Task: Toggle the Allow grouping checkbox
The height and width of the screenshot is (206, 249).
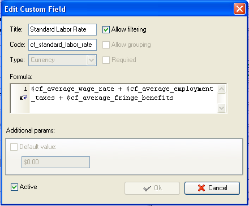Action: tap(106, 45)
